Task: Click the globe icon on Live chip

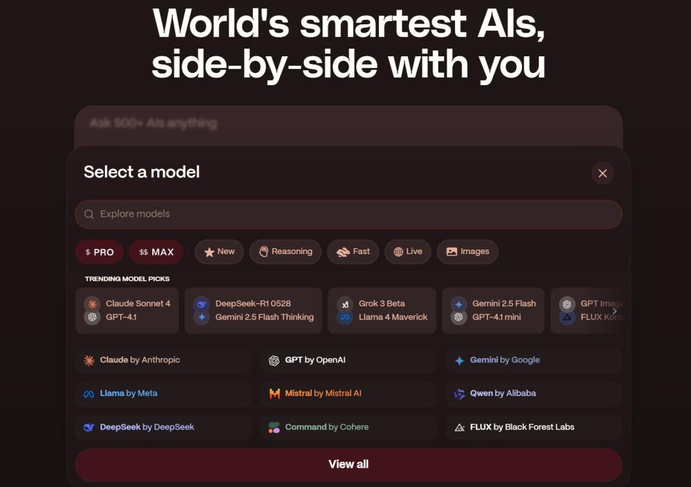Action: (x=399, y=251)
